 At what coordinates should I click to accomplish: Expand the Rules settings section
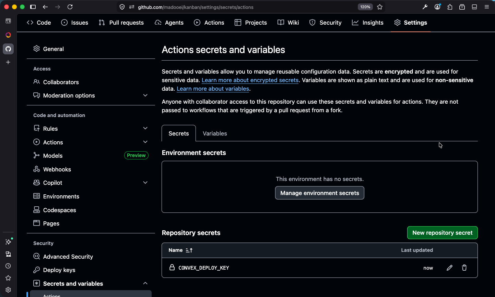coord(145,129)
